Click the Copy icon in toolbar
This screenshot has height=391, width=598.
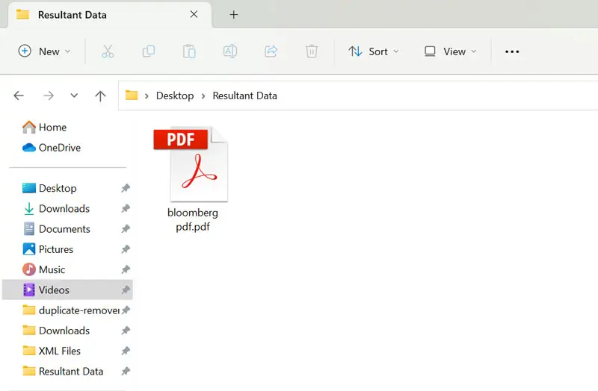click(149, 51)
